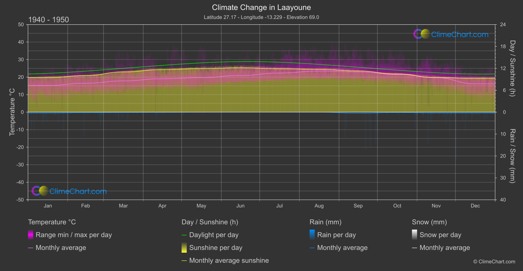Open the ClimeChart.com link at top right

tap(460, 34)
